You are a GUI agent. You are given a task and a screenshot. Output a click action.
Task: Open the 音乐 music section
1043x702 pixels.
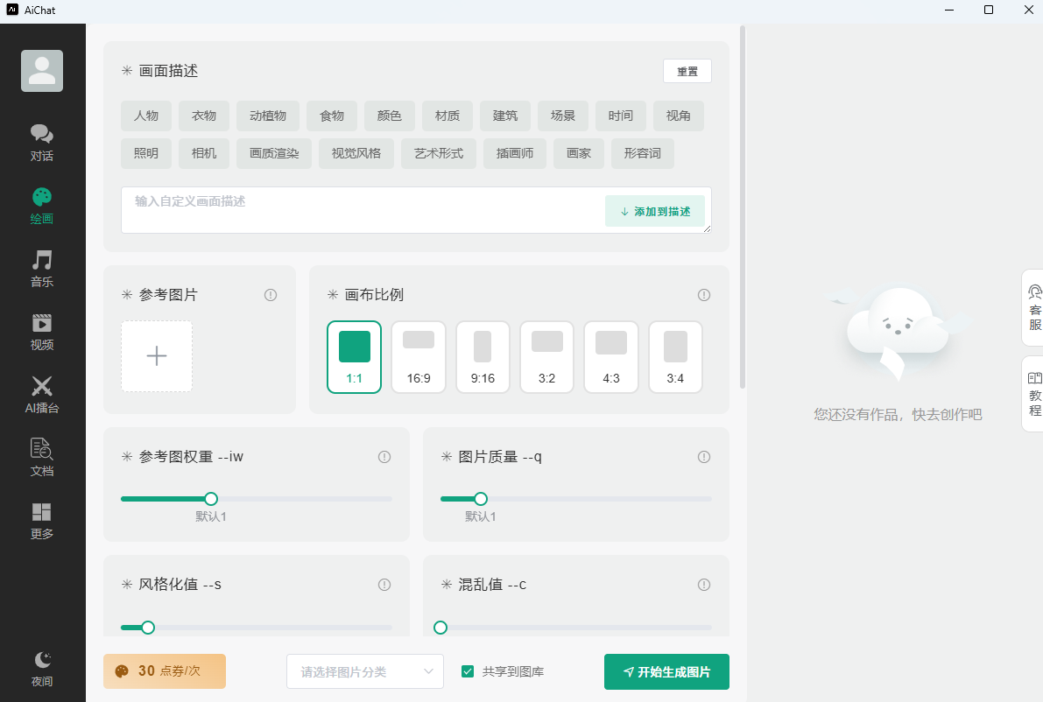(42, 269)
